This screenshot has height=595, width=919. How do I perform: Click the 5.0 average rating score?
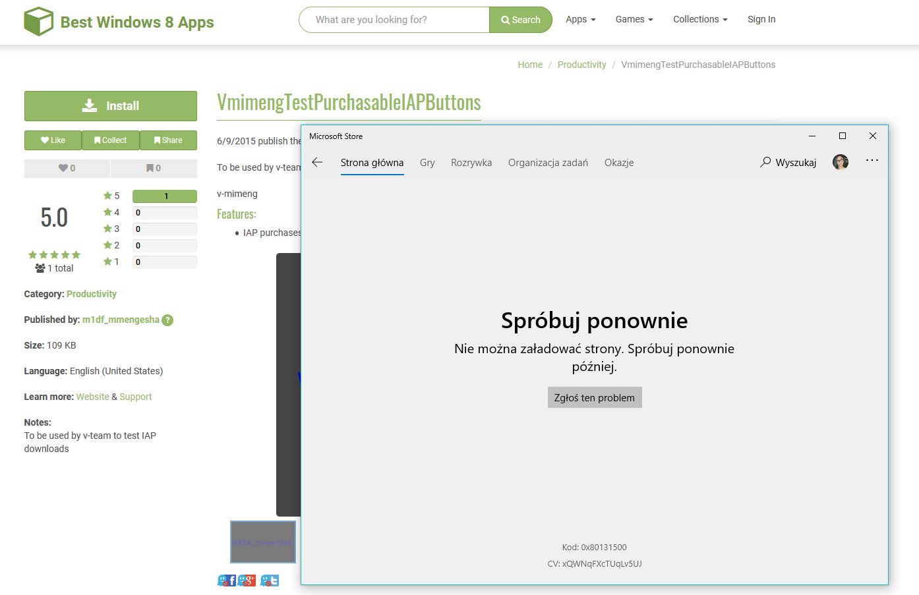click(x=54, y=217)
